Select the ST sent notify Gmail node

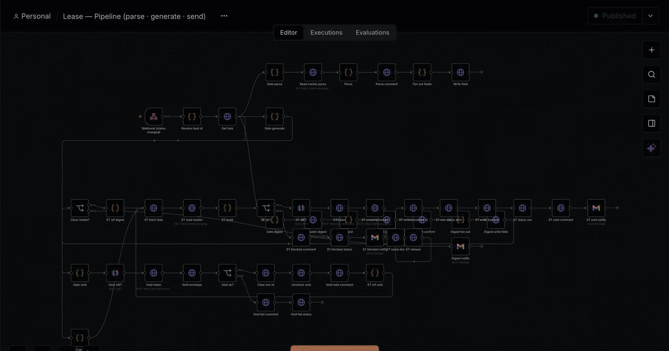tap(596, 208)
